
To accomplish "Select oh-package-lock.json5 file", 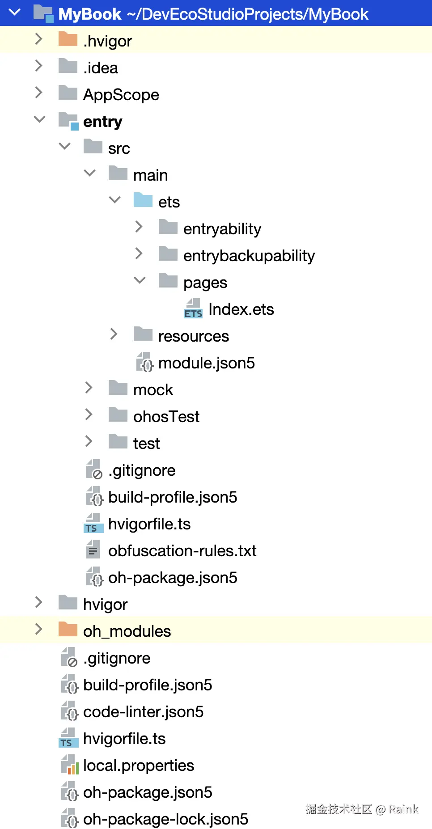I will tap(165, 819).
